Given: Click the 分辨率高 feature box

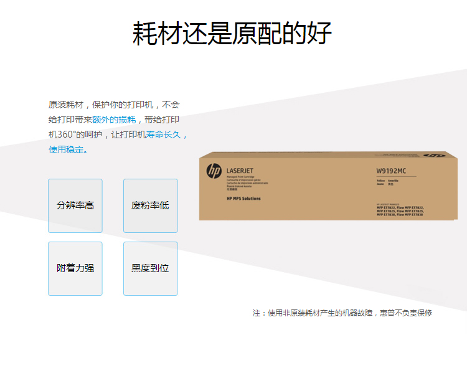Looking at the screenshot, I should tap(75, 205).
